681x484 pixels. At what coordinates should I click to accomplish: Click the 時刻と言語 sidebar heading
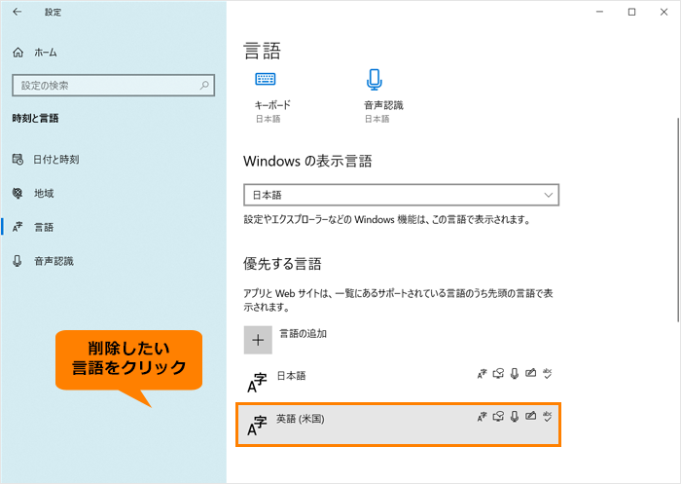click(35, 118)
